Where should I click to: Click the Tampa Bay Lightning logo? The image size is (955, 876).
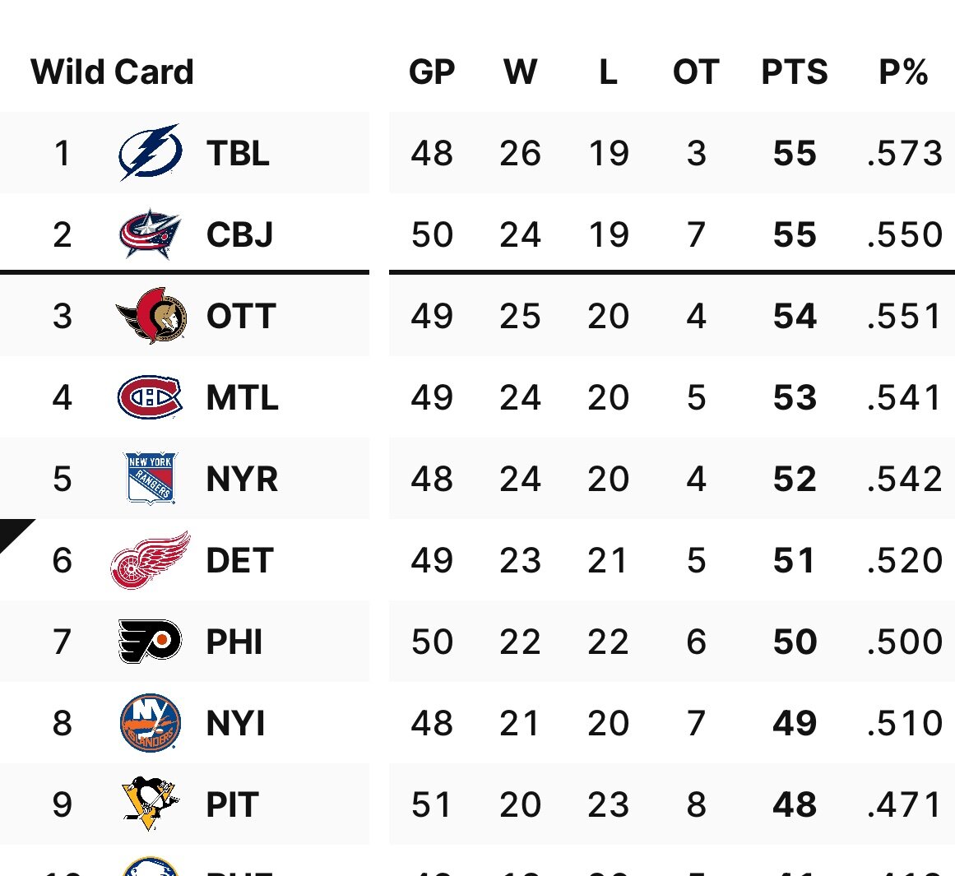[x=150, y=152]
